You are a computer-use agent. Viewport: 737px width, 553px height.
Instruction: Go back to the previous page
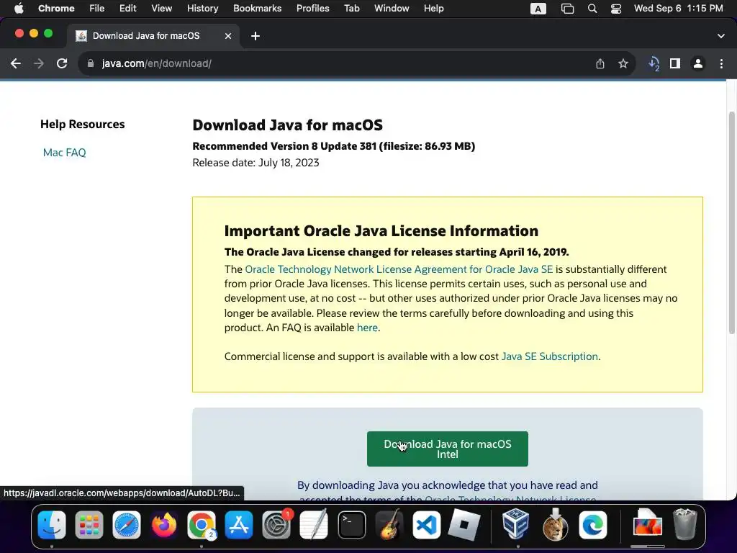[x=16, y=63]
